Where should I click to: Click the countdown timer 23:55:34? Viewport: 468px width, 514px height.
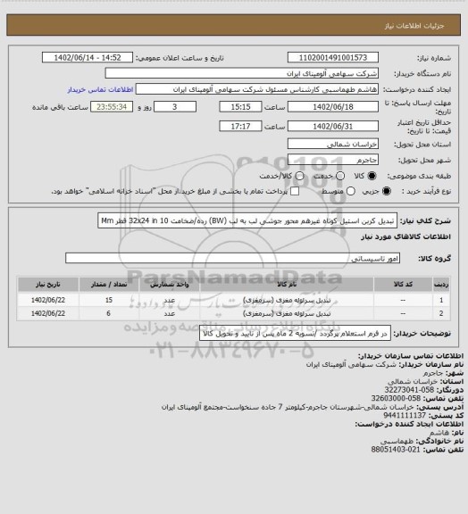click(112, 107)
